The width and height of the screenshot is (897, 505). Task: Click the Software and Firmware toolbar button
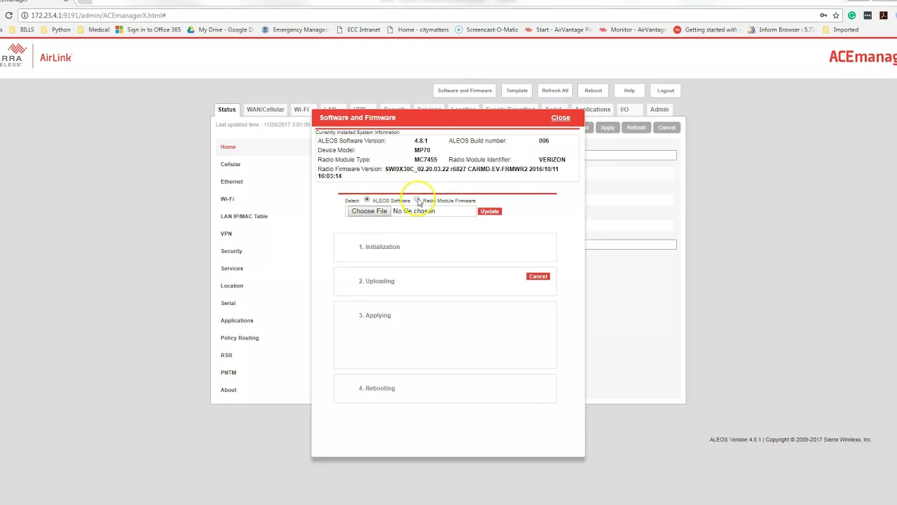click(465, 90)
